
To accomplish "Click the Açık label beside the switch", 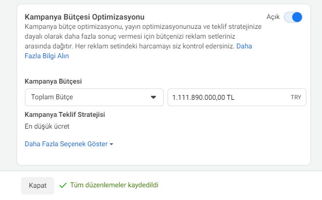I will pyautogui.click(x=273, y=17).
